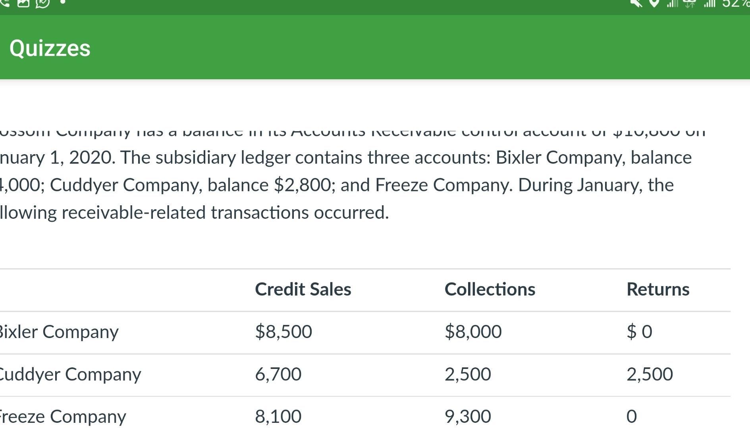
Task: Tap the Returns column header
Action: (x=658, y=289)
